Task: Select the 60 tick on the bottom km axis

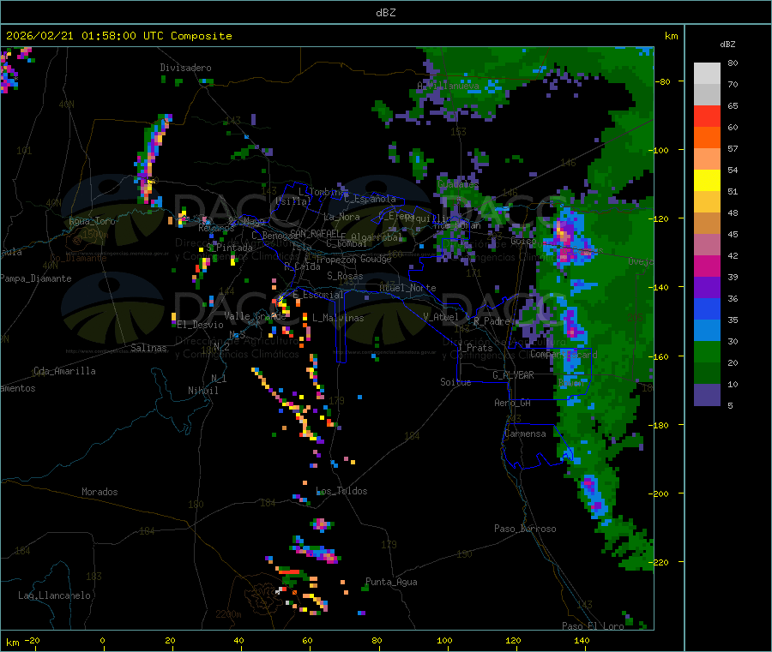Action: [x=307, y=640]
